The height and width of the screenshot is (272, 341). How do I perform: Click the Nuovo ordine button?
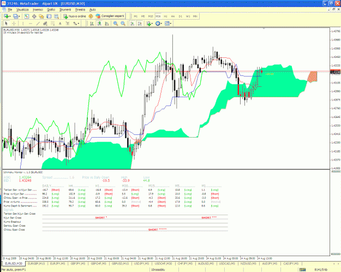tap(75, 16)
